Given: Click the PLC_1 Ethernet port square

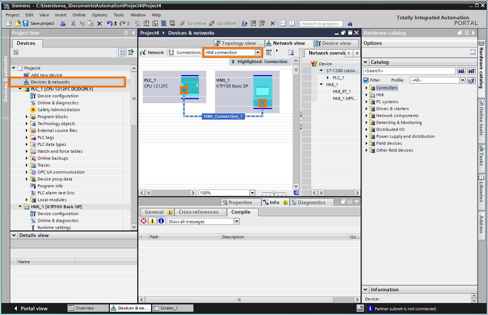Looking at the screenshot, I should tap(184, 90).
